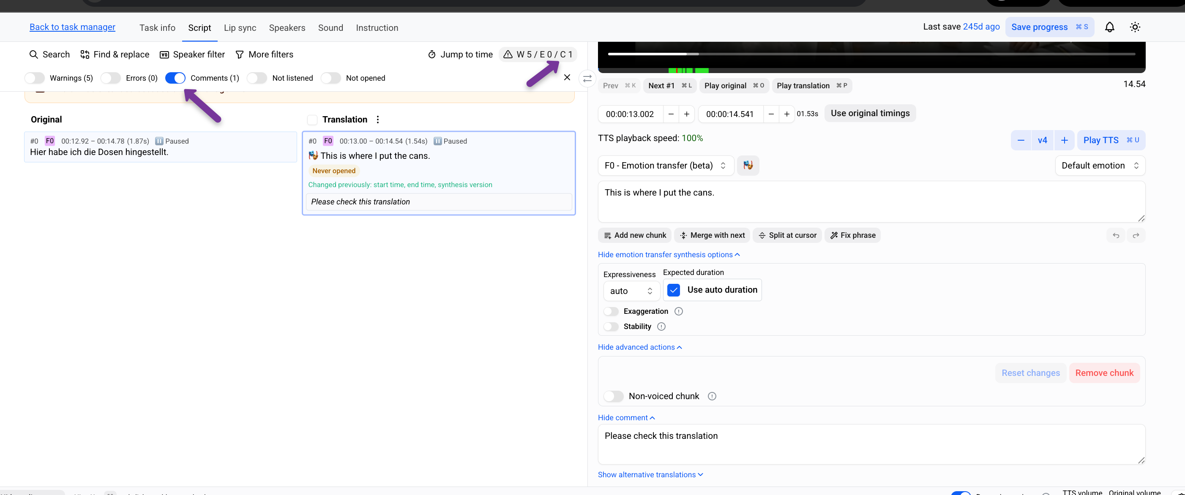Image resolution: width=1185 pixels, height=495 pixels.
Task: Toggle the light/dark theme sun icon
Action: (1135, 27)
